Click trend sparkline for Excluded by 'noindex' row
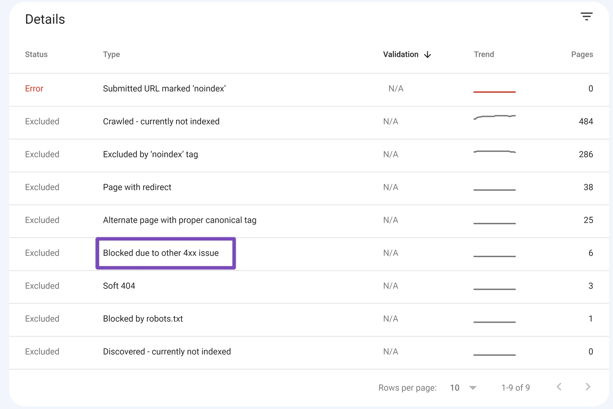The height and width of the screenshot is (409, 613). click(494, 152)
